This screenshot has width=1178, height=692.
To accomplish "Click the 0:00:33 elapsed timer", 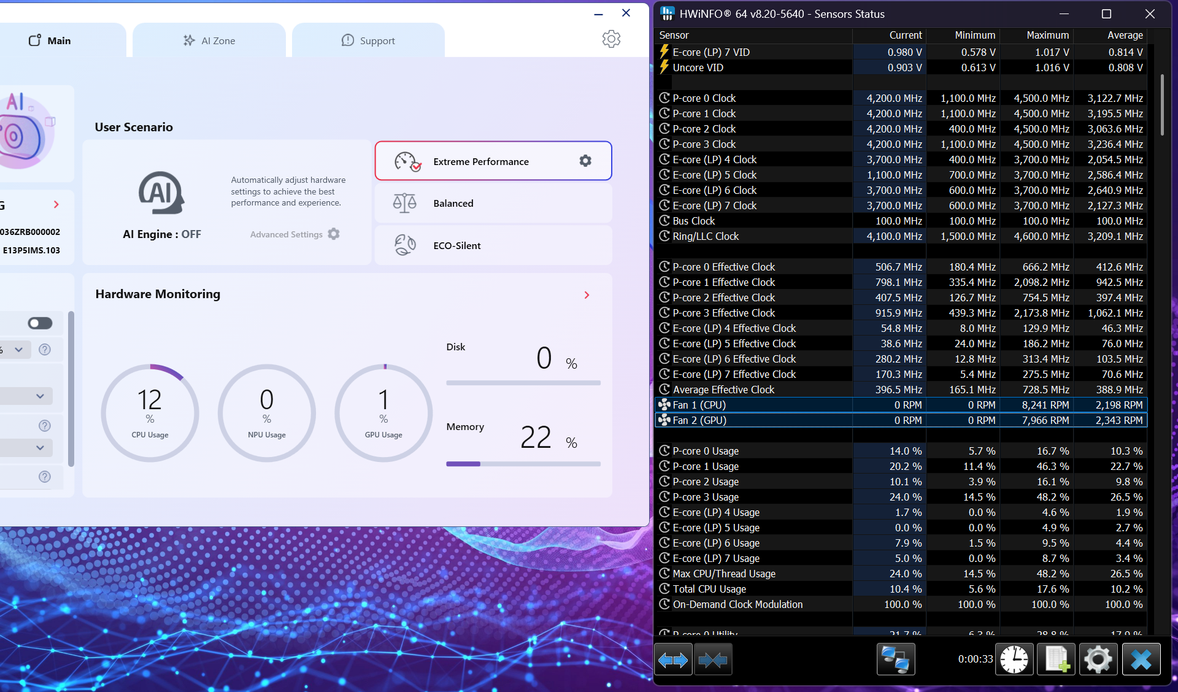I will (x=976, y=659).
